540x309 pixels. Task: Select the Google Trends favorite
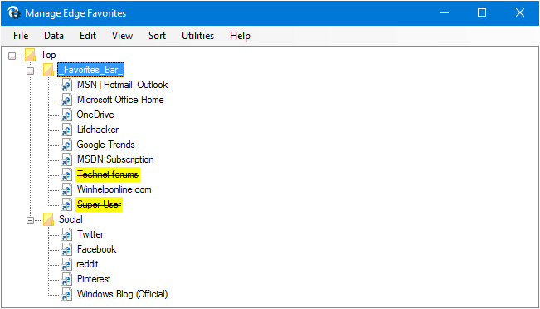point(105,145)
